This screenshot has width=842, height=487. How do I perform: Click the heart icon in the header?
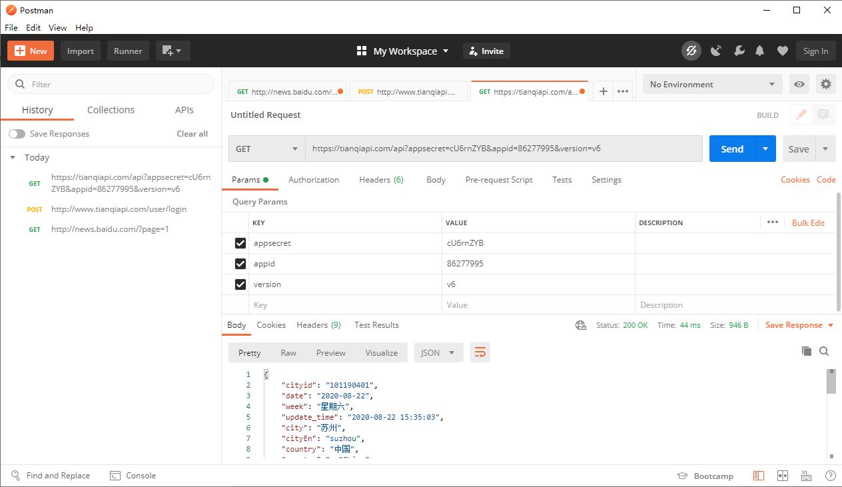pos(783,51)
